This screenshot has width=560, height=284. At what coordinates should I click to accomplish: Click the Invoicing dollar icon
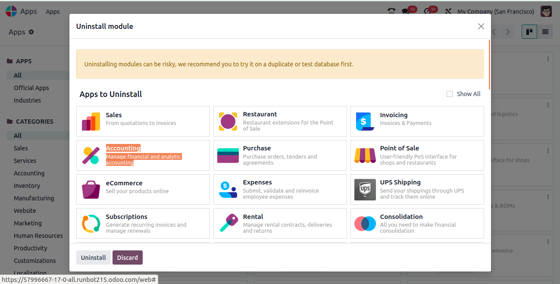pos(365,122)
